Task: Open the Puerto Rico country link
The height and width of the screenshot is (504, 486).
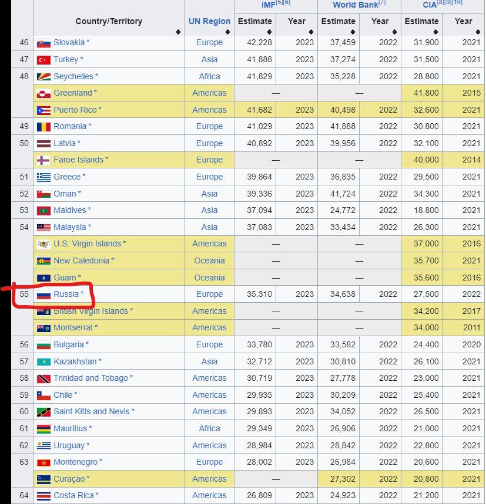Action: click(75, 110)
